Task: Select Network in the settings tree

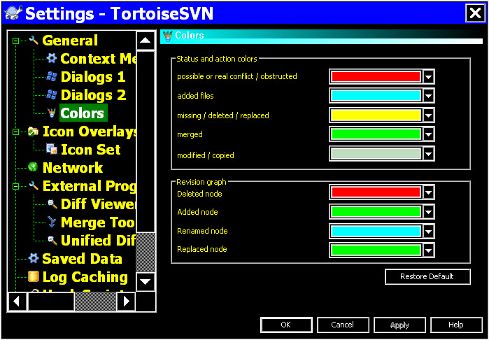Action: pyautogui.click(x=72, y=167)
